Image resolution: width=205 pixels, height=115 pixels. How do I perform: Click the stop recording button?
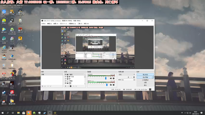pos(145,77)
